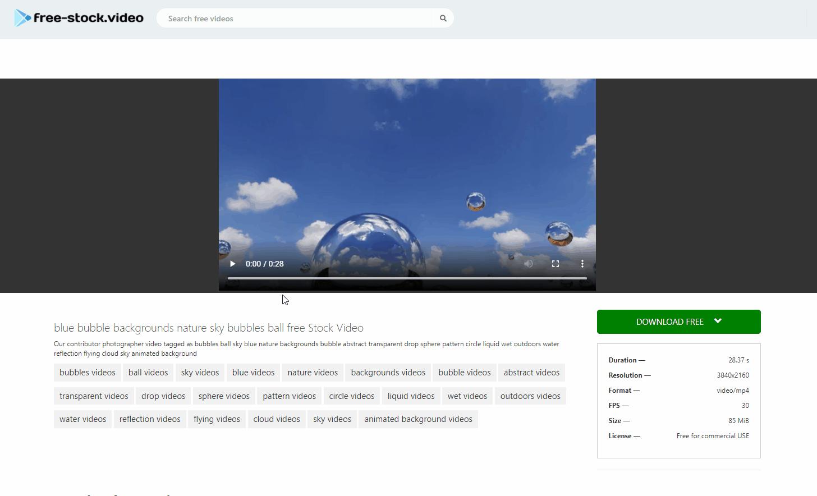Open the transparent videos tag
This screenshot has width=817, height=496.
pos(94,396)
